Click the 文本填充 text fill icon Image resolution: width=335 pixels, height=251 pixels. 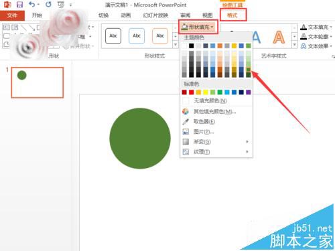tap(304, 27)
